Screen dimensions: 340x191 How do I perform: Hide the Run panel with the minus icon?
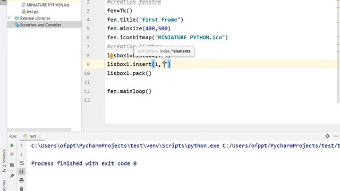[336, 136]
